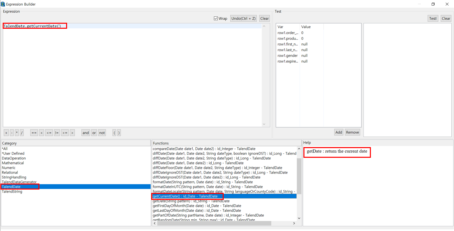Select getDate(String pattern) function
This screenshot has height=231, width=454.
click(224, 201)
